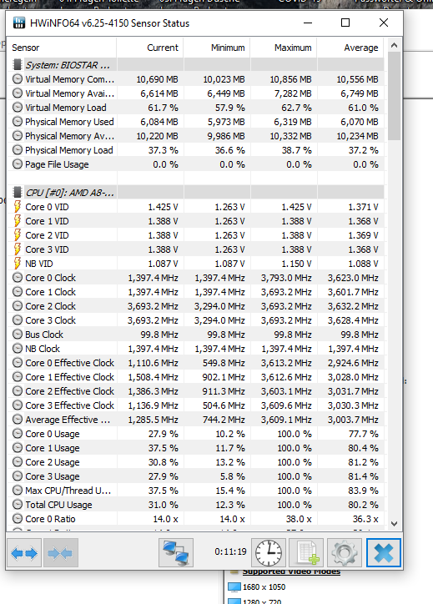The height and width of the screenshot is (604, 433).
Task: Click the shrink columns arrows button
Action: pos(60,553)
